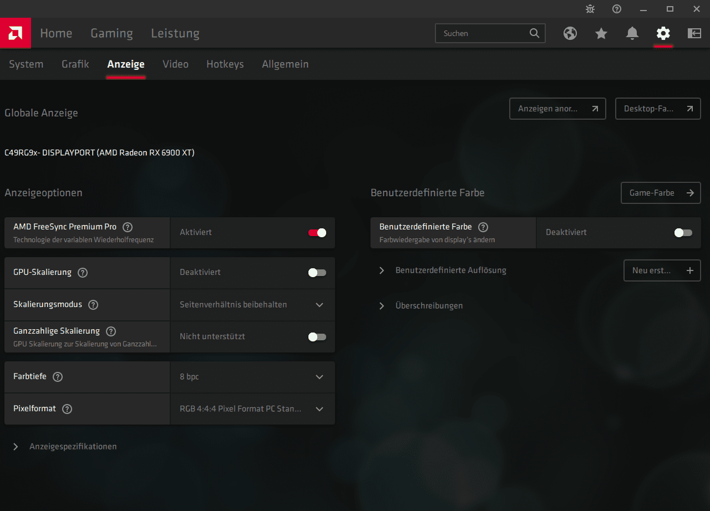The image size is (710, 511).
Task: Open Farbtiefe 8 bpc dropdown
Action: (253, 377)
